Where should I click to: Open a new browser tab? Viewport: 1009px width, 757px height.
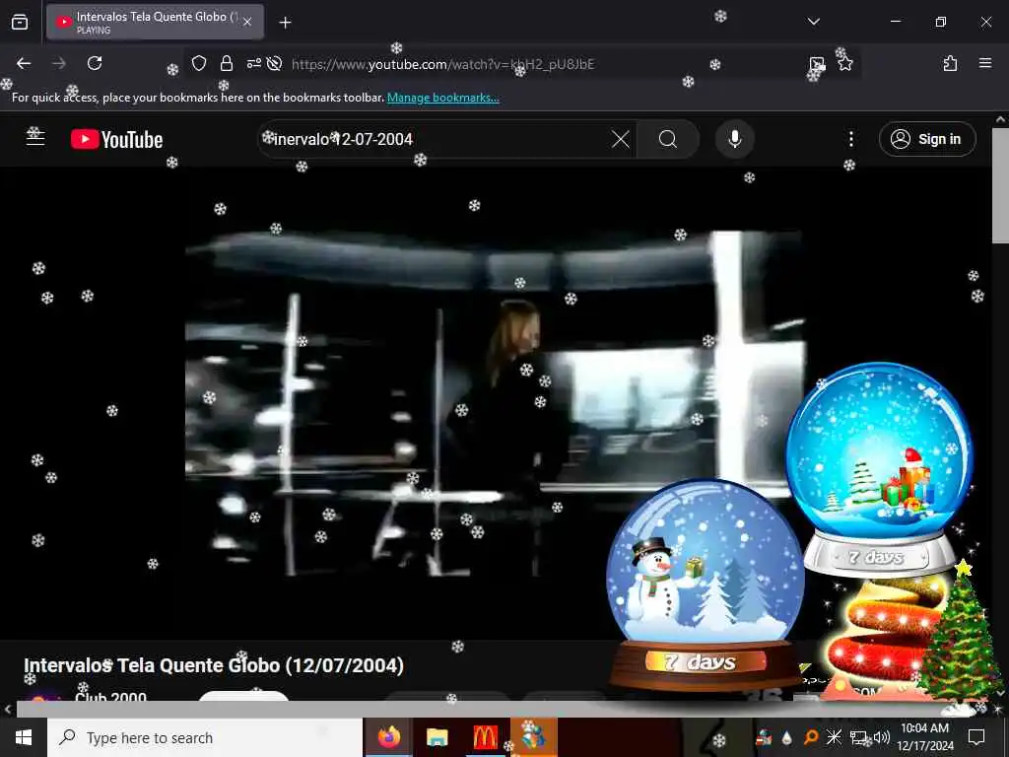(285, 23)
